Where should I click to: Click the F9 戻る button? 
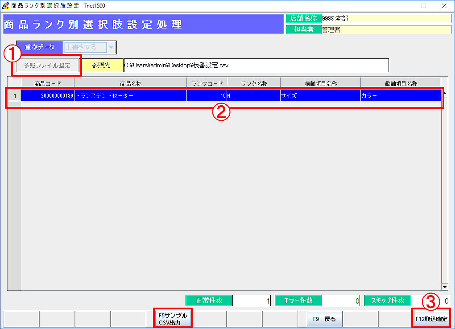(x=325, y=319)
